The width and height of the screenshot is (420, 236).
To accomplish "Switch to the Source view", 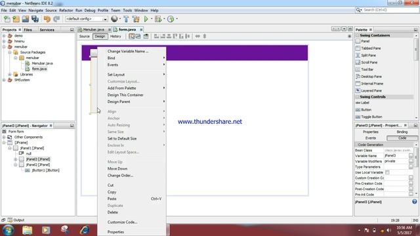I will point(85,37).
